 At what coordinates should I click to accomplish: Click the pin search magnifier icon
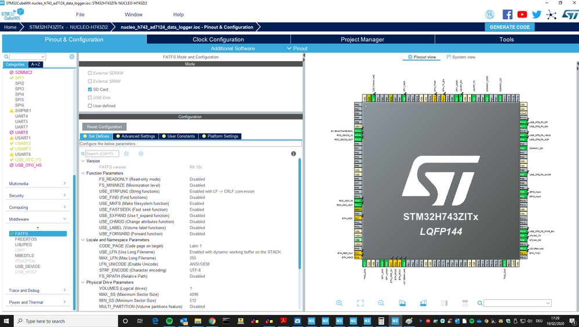click(480, 303)
